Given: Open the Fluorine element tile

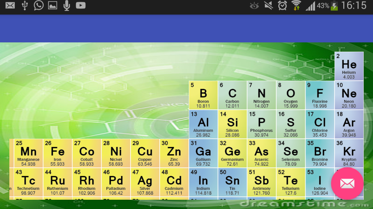Looking at the screenshot, I should pyautogui.click(x=320, y=95).
